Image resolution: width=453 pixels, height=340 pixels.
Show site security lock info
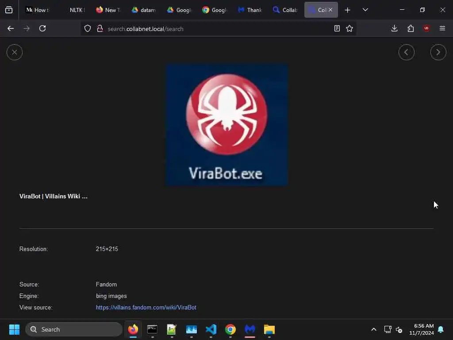(100, 28)
